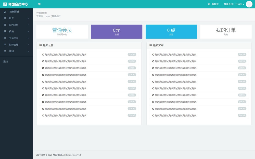Image resolution: width=255 pixels, height=159 pixels.
Task: Open the 我的订单 orders card
Action: tap(226, 31)
